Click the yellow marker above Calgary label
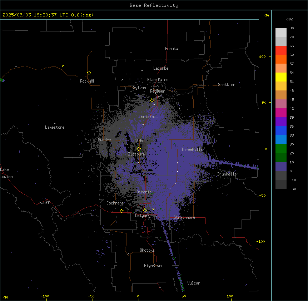The image size is (308, 301). pos(145,211)
